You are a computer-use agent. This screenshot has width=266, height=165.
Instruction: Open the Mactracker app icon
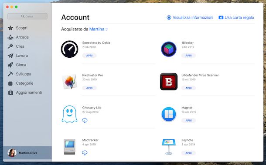click(x=70, y=147)
